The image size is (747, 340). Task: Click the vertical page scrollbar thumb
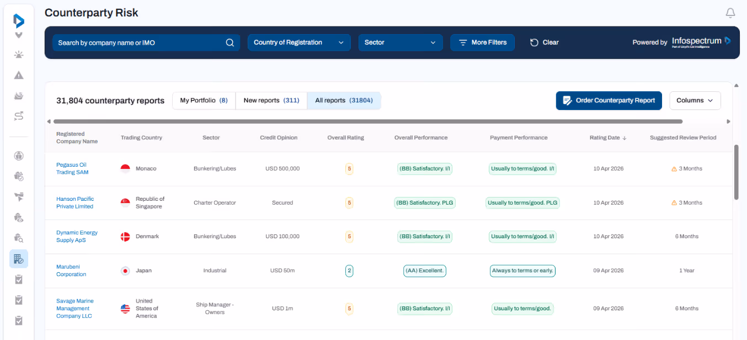(x=737, y=172)
